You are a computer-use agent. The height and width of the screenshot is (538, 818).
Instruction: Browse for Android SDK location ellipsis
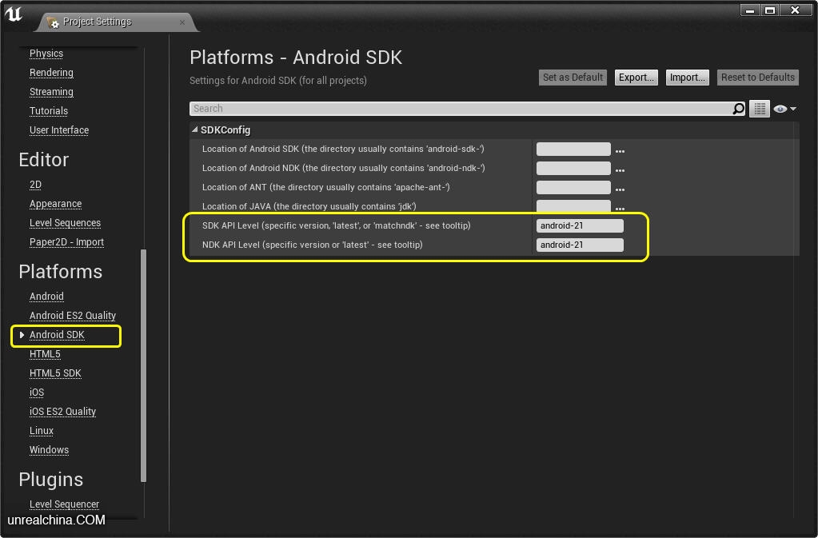tap(620, 151)
